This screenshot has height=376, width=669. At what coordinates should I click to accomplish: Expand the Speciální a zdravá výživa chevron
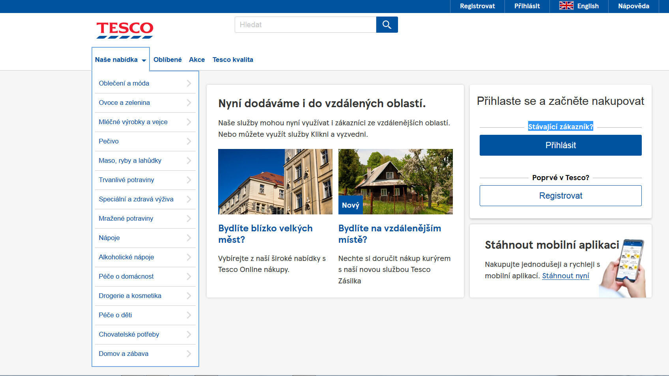tap(189, 199)
